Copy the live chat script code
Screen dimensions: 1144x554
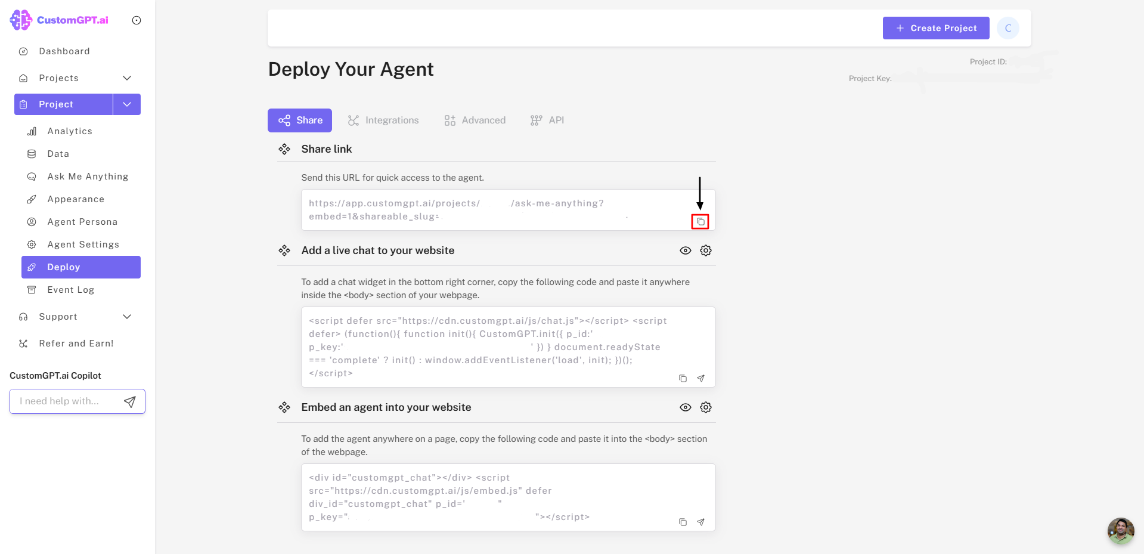click(683, 379)
